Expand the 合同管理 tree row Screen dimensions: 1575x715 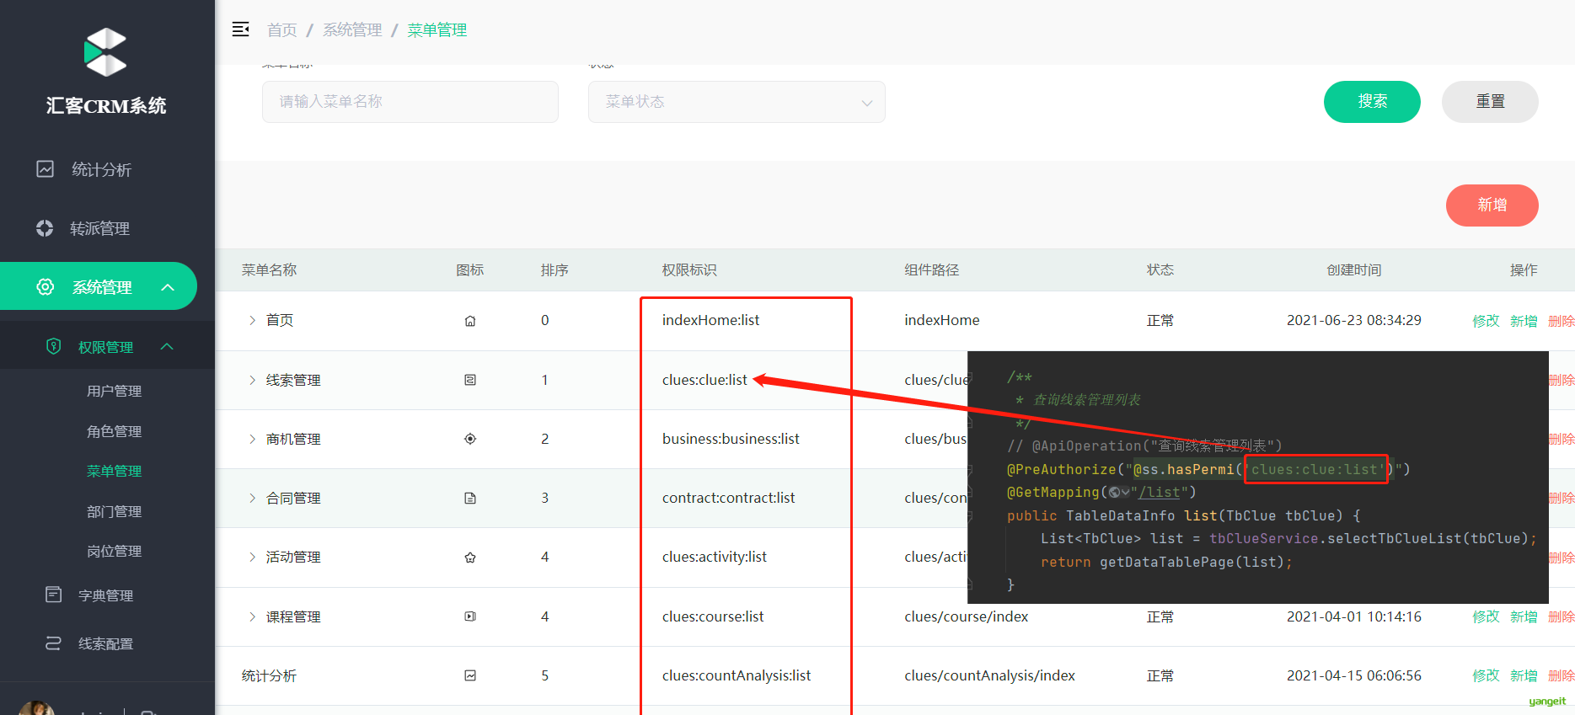[x=252, y=498]
